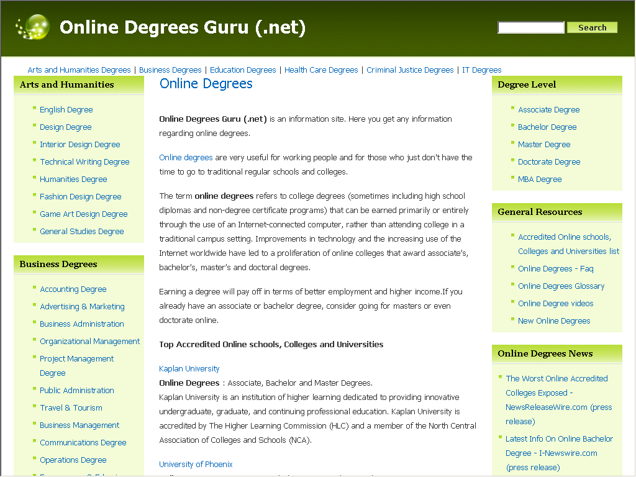Open the Design Degree link
Image resolution: width=636 pixels, height=477 pixels.
(66, 127)
